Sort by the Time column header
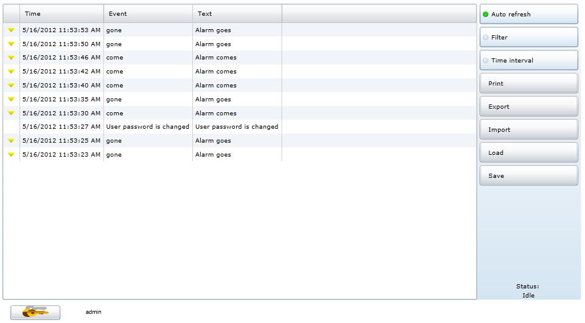 pos(61,13)
